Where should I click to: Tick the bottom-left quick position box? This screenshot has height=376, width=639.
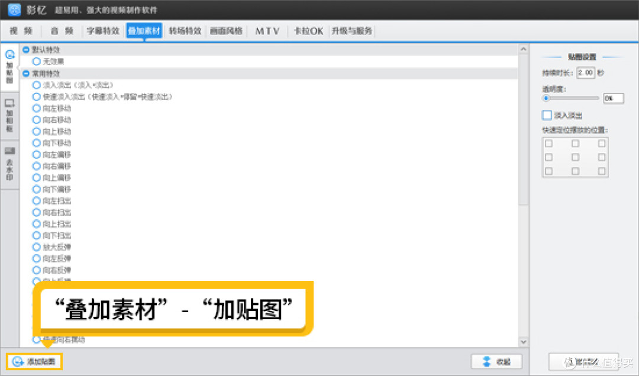549,171
